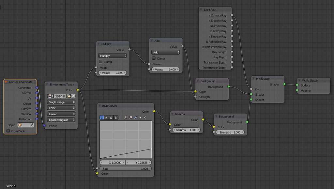Click the curve point Y 0.25625 field
Viewport: 334px width, 189px height.
coord(138,162)
